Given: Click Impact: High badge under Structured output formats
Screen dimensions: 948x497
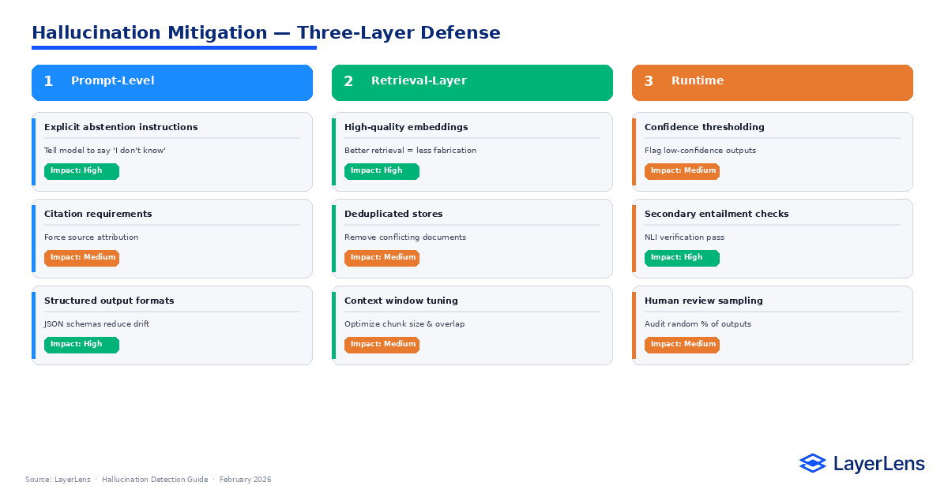Looking at the screenshot, I should pyautogui.click(x=81, y=345).
